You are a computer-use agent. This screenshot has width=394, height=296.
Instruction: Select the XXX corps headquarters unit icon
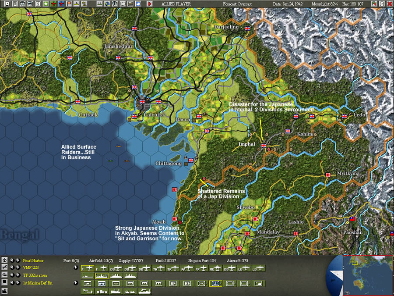pyautogui.click(x=116, y=284)
